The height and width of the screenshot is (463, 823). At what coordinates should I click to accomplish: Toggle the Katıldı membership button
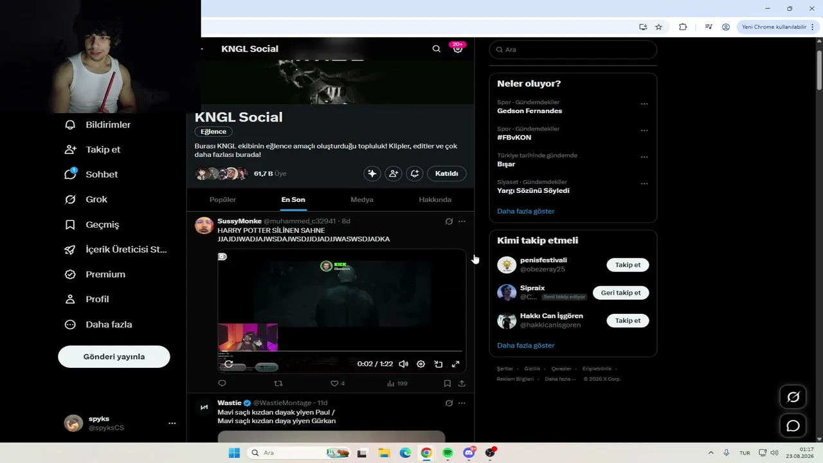point(447,174)
